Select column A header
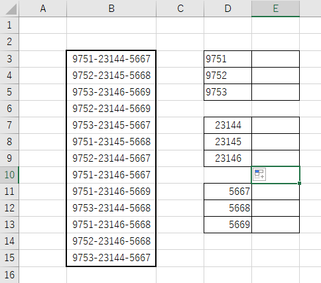Image resolution: width=321 pixels, height=283 pixels. (43, 9)
